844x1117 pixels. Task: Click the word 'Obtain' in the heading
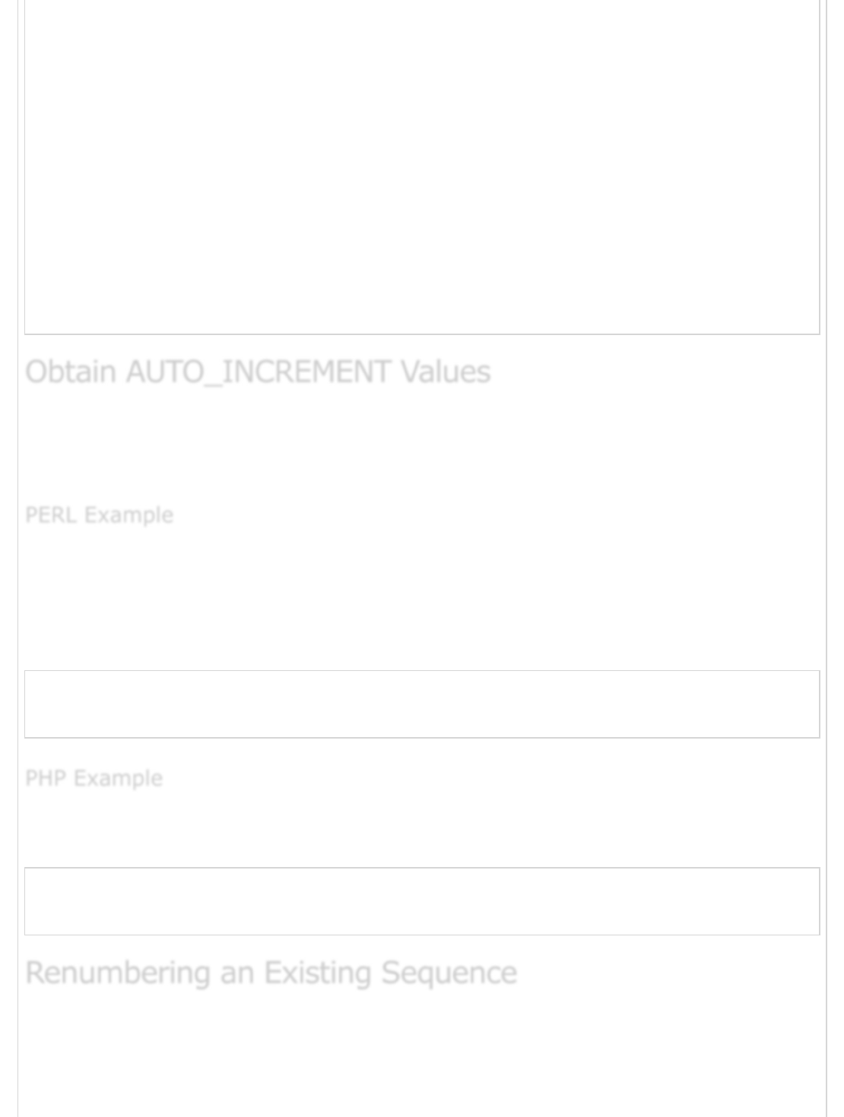(71, 372)
